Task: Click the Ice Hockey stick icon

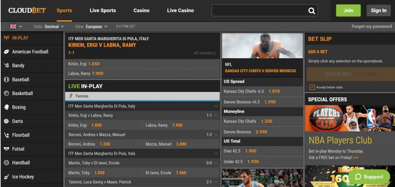Action: [7, 177]
